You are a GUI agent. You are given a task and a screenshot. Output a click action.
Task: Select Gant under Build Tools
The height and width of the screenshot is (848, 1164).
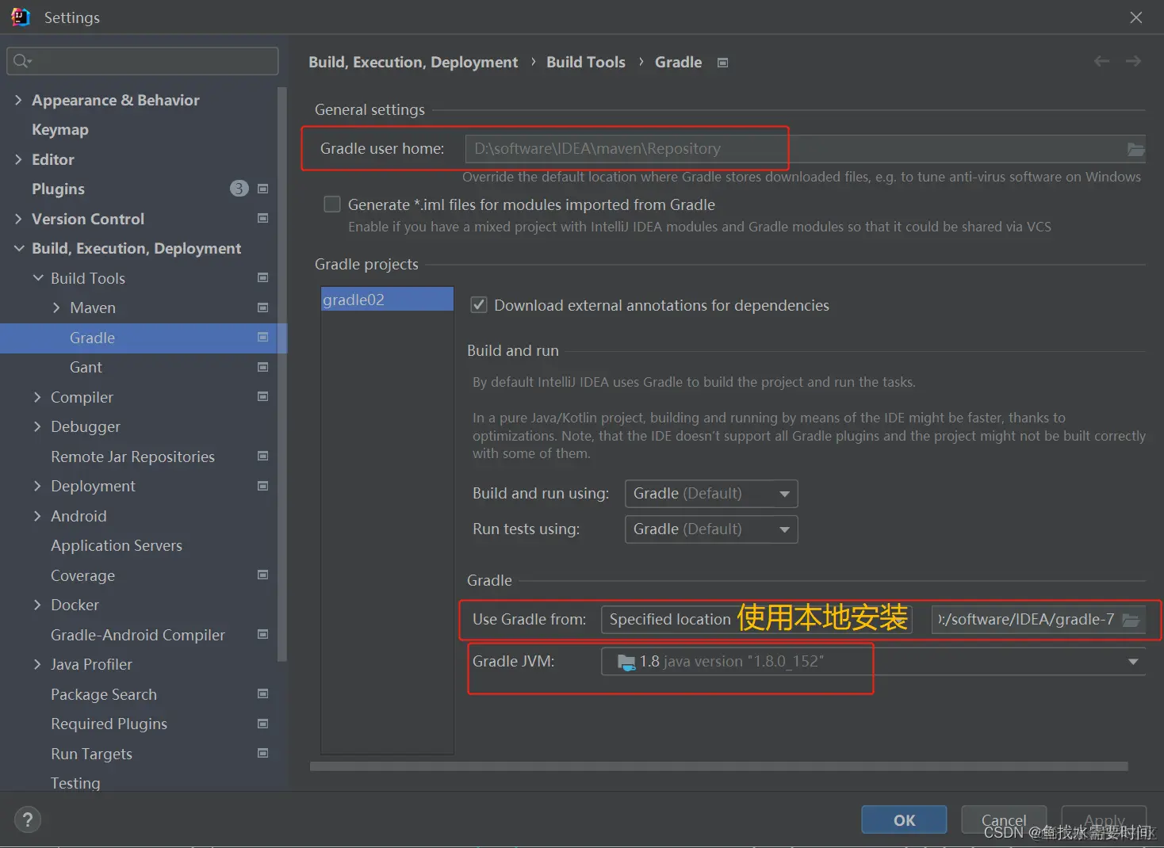pos(86,367)
